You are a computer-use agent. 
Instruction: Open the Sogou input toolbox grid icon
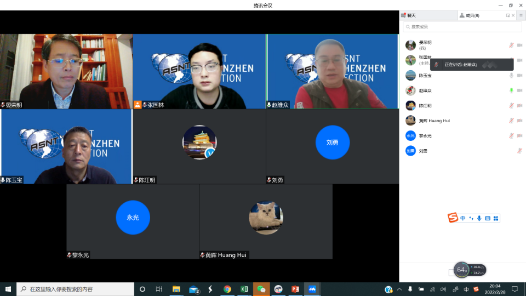tap(496, 218)
